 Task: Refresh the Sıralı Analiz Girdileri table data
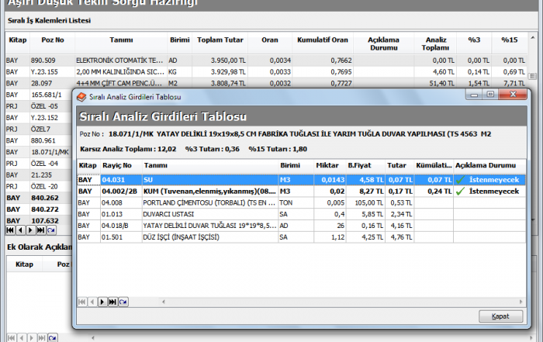[x=123, y=301]
